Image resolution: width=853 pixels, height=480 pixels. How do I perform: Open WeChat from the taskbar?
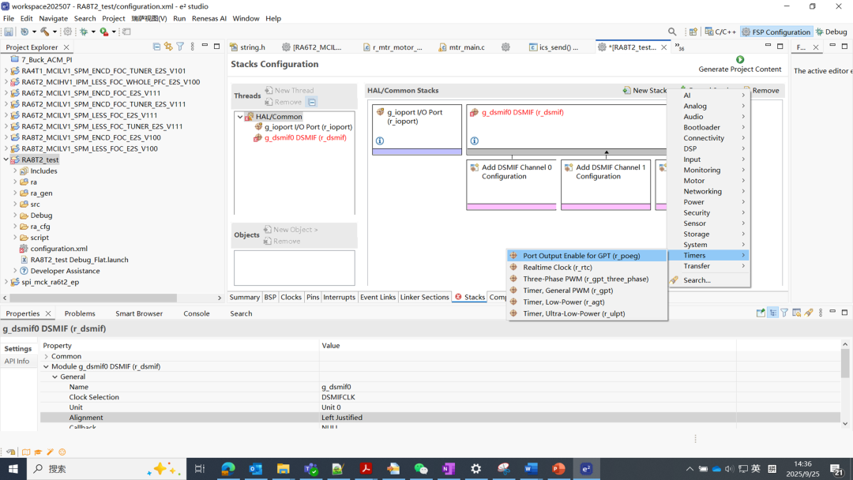(420, 469)
